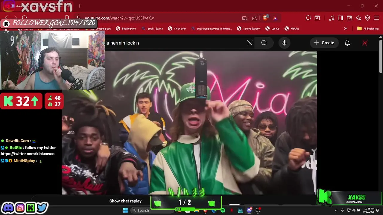
Task: Click Show chat replay
Action: click(x=125, y=201)
